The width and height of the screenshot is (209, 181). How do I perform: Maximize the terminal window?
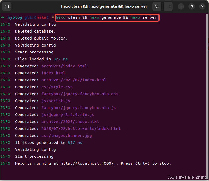(192, 6)
